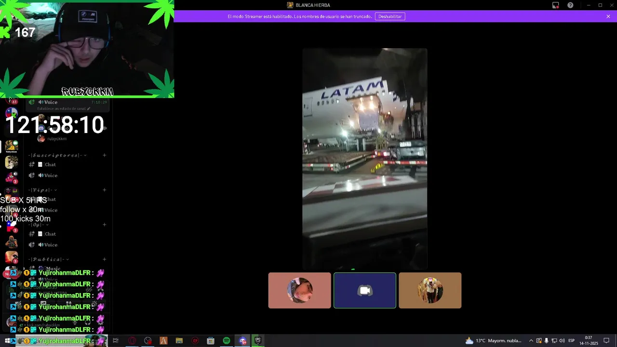Open the Discord inbox icon near the help icon
This screenshot has width=617, height=347.
pyautogui.click(x=556, y=5)
